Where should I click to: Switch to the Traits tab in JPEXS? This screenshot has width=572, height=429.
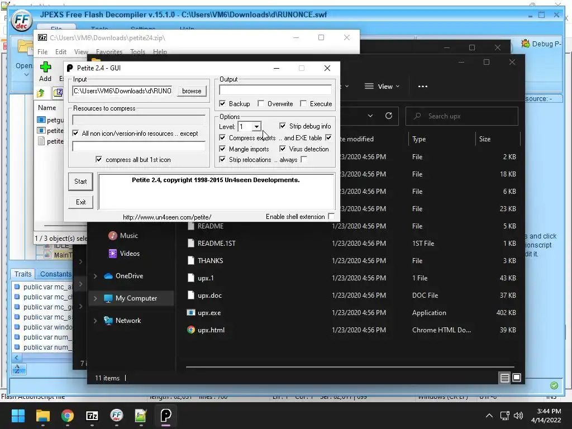23,274
